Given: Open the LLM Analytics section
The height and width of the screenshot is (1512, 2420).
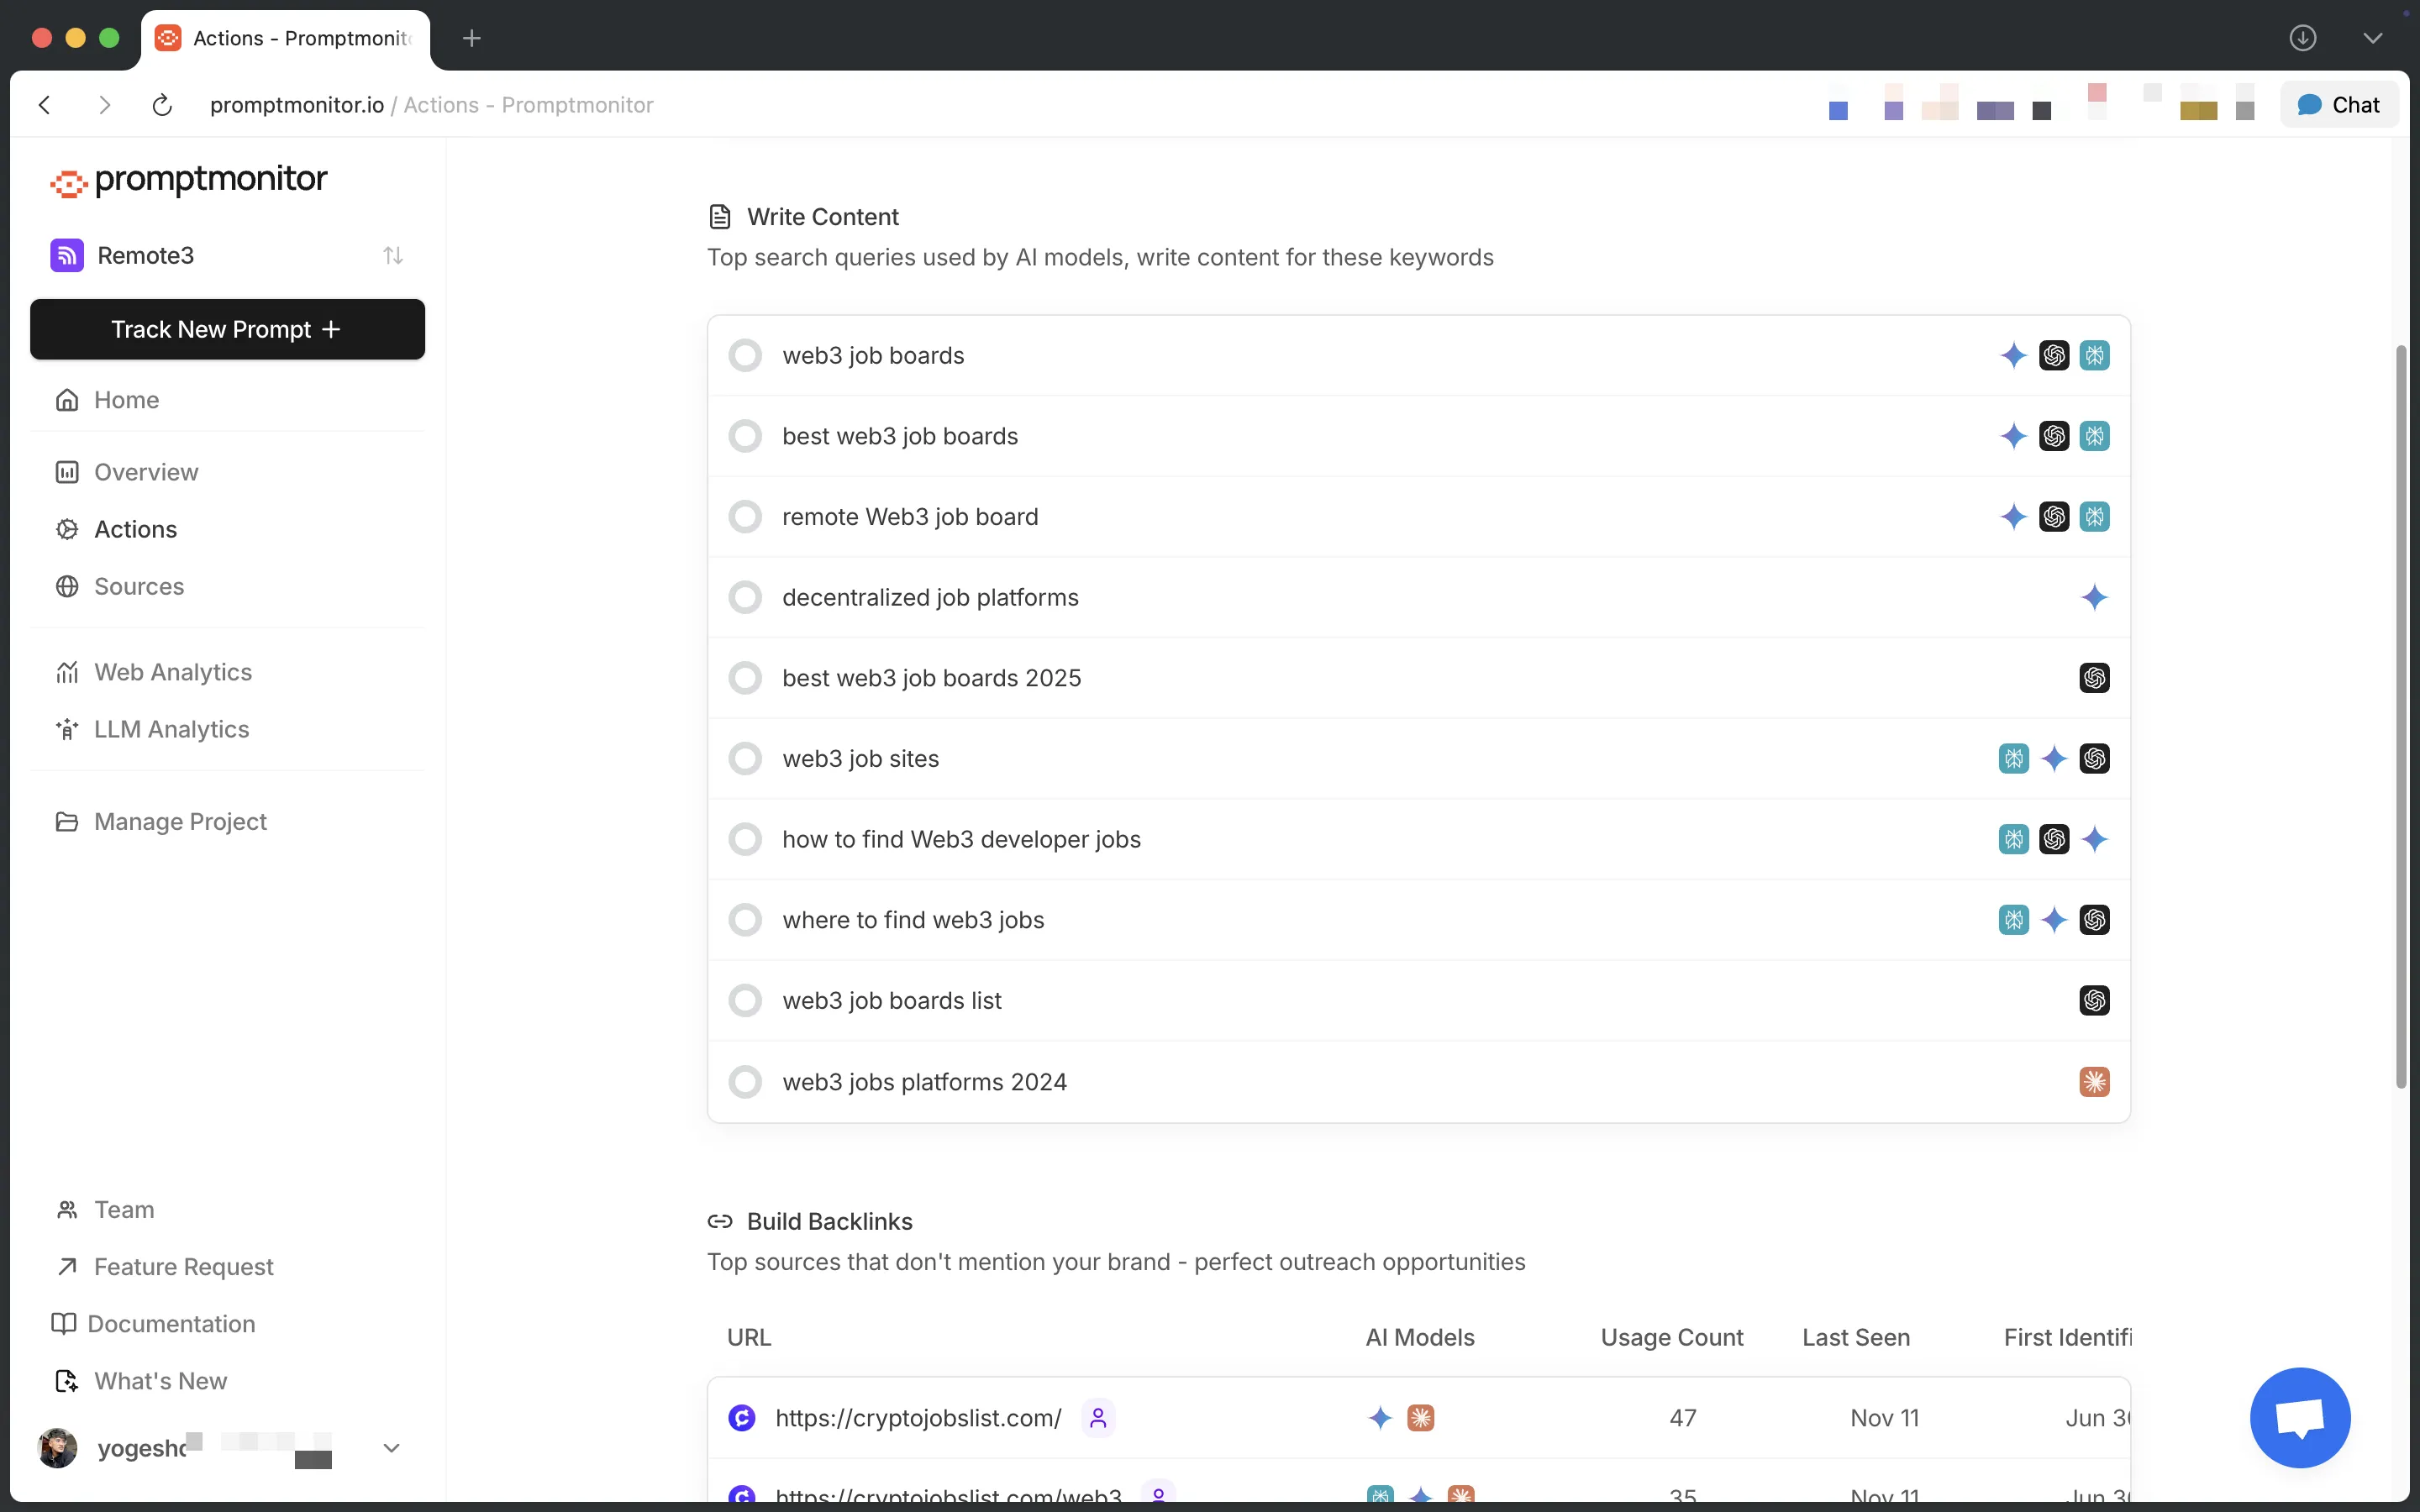Looking at the screenshot, I should [171, 729].
